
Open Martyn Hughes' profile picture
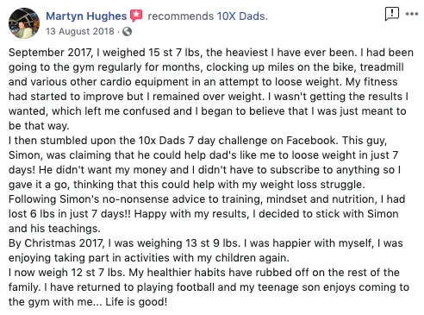click(x=24, y=23)
